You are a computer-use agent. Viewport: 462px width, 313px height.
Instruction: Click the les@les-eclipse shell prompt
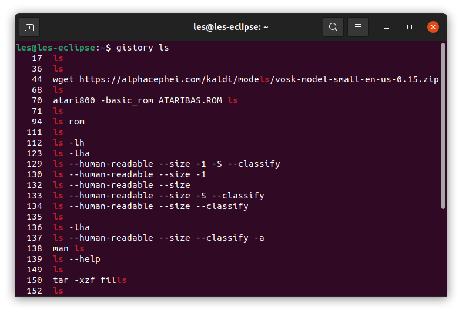(x=59, y=48)
